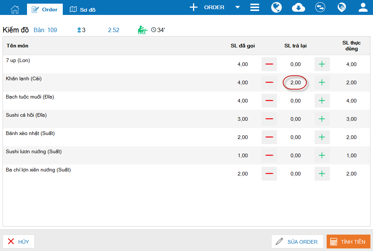Screen dimensions: 373x251
Task: Increase returned quantity for Ba chỉ lợn xiên nướng
Action: point(322,174)
